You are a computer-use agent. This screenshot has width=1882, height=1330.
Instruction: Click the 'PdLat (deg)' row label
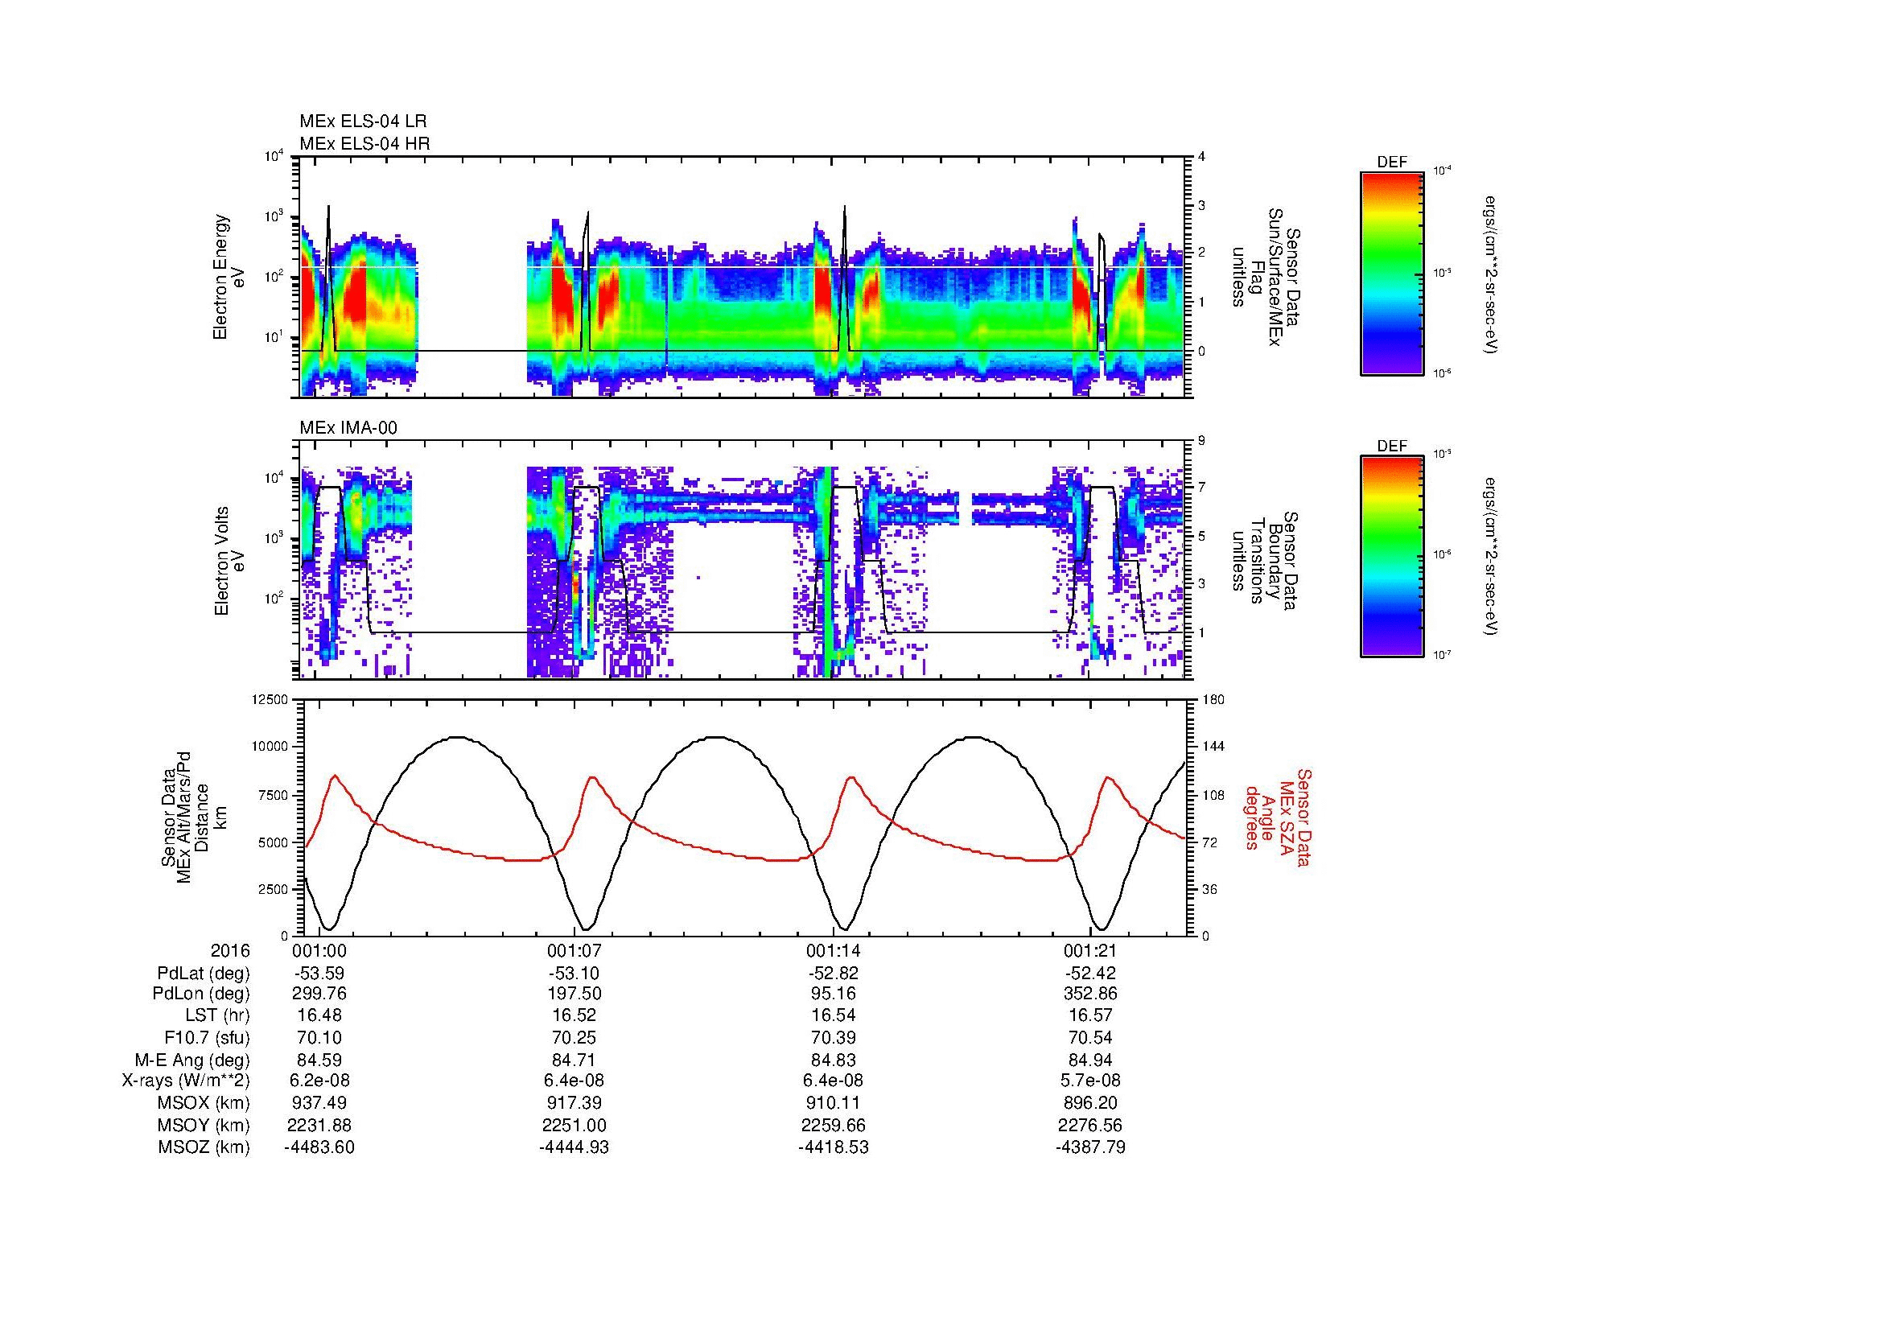tap(204, 974)
